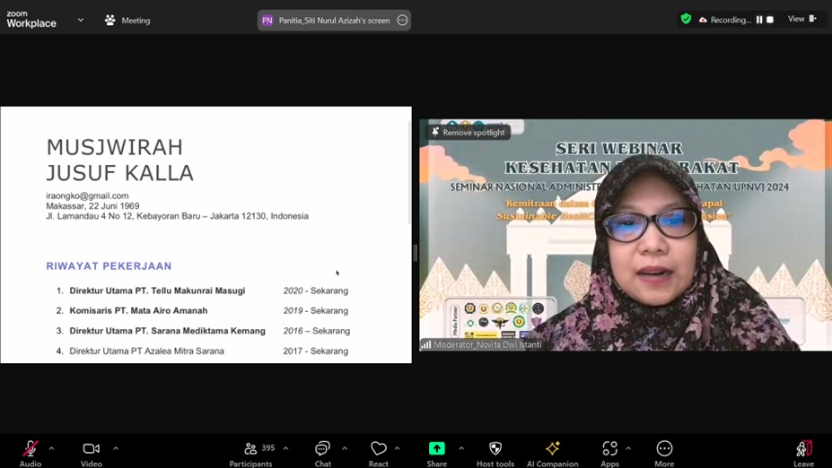832x468 pixels.
Task: Open the View layout menu
Action: pos(801,20)
